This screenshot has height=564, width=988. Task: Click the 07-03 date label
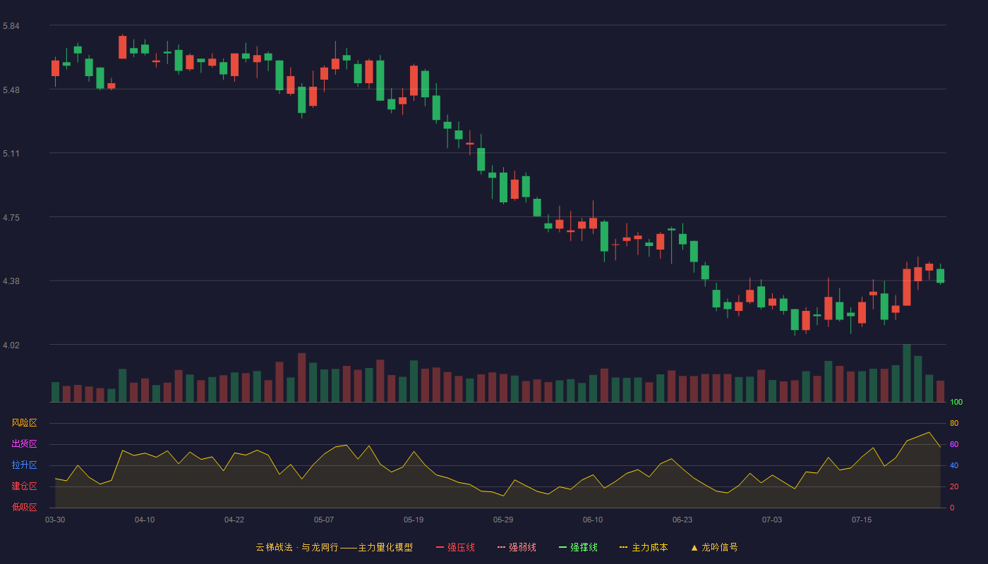click(x=772, y=520)
